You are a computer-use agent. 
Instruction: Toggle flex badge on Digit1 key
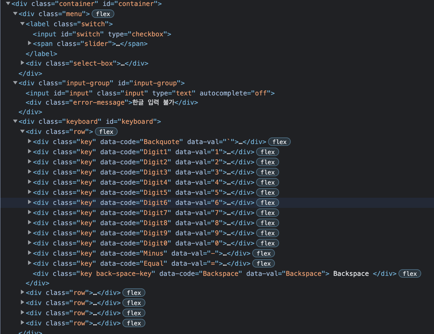(268, 152)
